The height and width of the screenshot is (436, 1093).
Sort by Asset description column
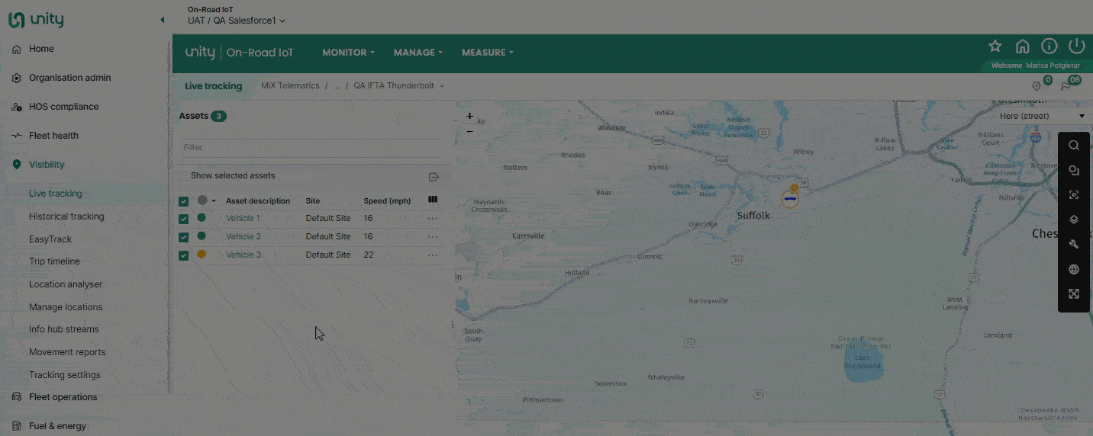click(x=258, y=201)
